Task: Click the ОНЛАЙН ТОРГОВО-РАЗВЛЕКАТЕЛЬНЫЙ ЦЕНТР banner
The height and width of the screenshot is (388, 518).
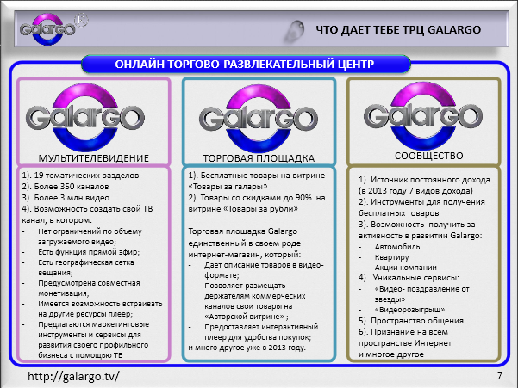Action: pyautogui.click(x=246, y=64)
